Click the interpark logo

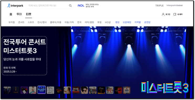[x=15, y=6]
